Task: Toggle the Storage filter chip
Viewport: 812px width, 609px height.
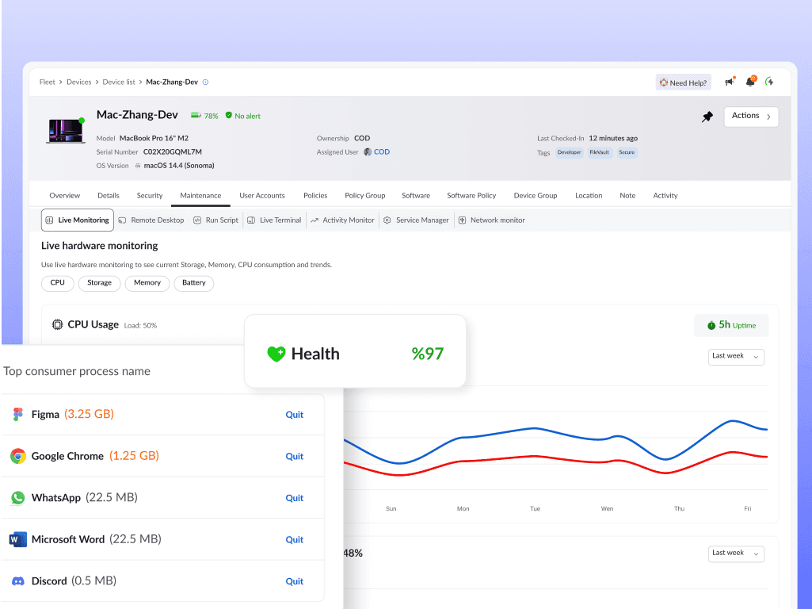Action: [x=99, y=283]
